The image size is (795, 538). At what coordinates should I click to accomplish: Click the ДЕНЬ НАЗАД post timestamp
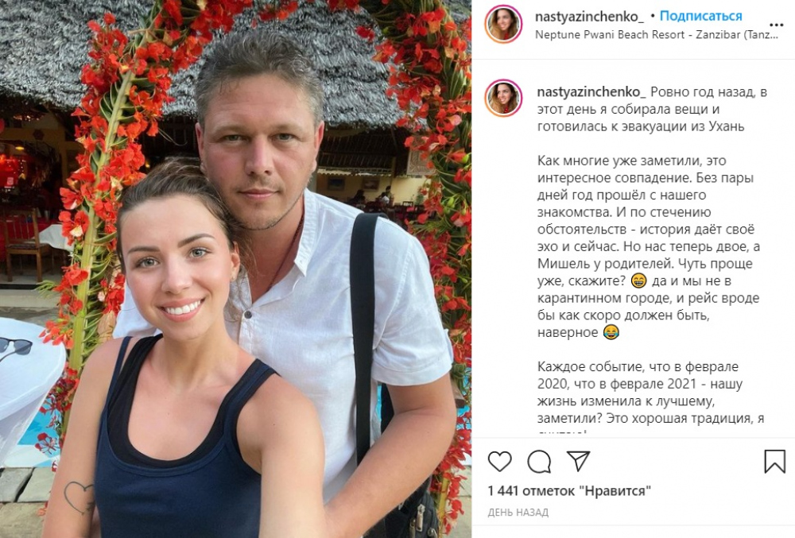point(518,513)
